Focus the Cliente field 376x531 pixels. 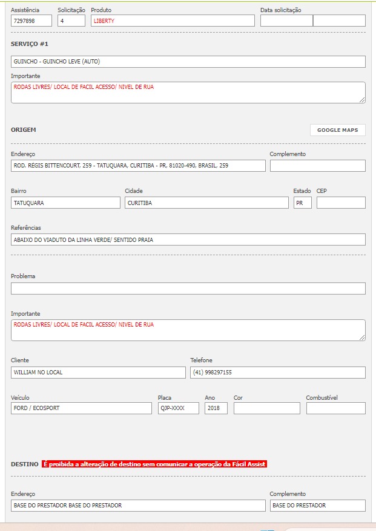[x=98, y=373]
